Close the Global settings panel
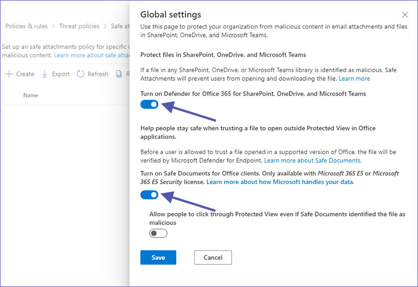The width and height of the screenshot is (418, 287). pyautogui.click(x=405, y=15)
